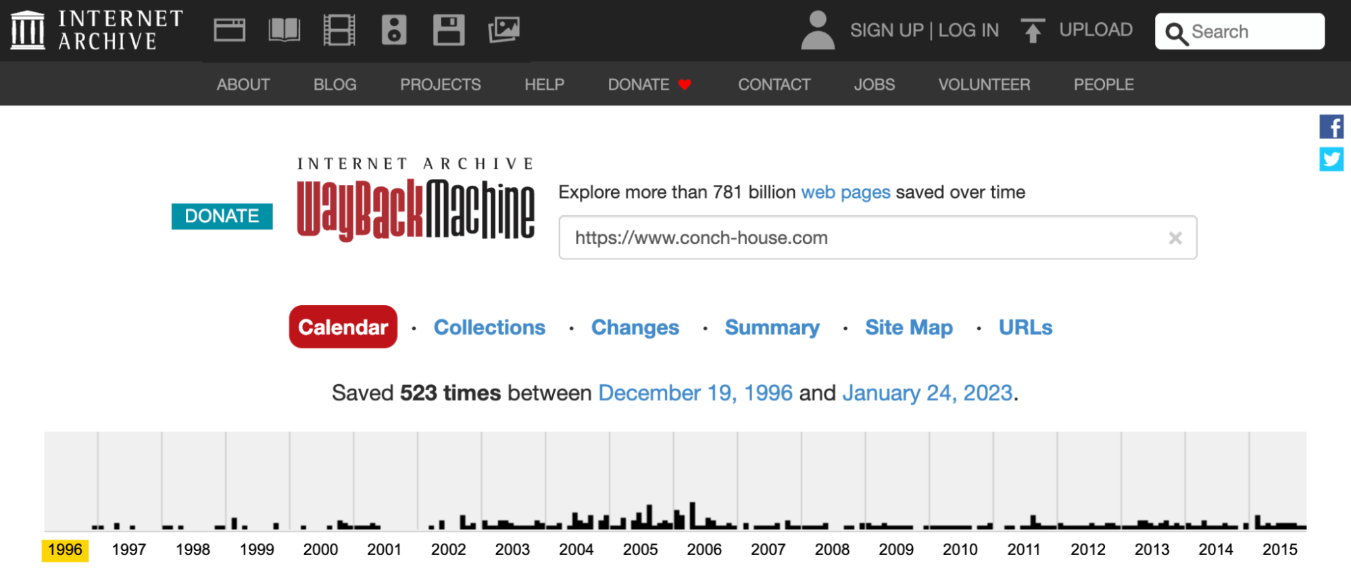
Task: Click the user avatar icon
Action: coord(818,30)
